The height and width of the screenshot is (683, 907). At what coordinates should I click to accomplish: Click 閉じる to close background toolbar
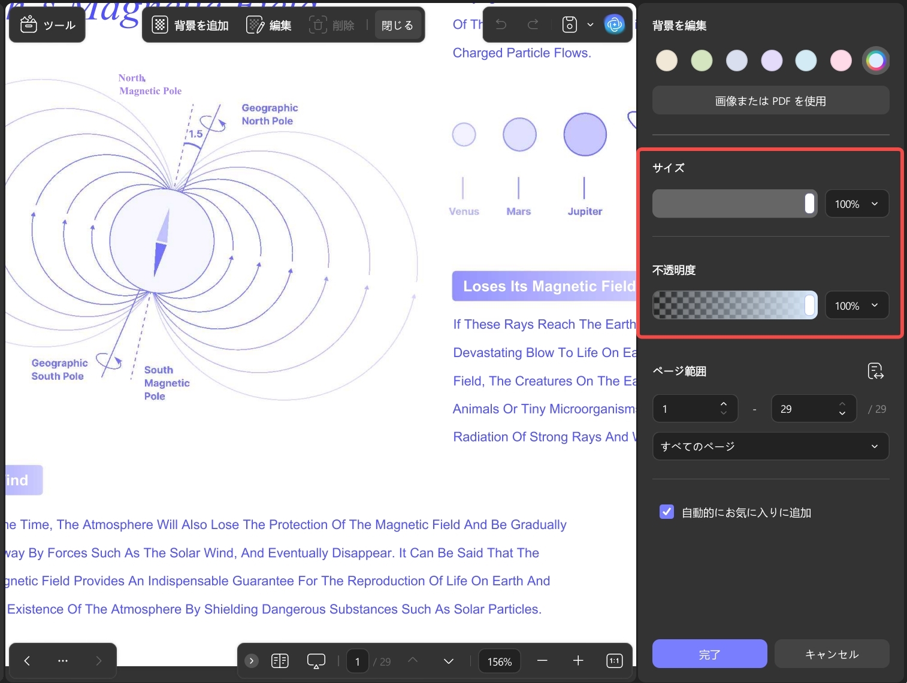pyautogui.click(x=397, y=25)
